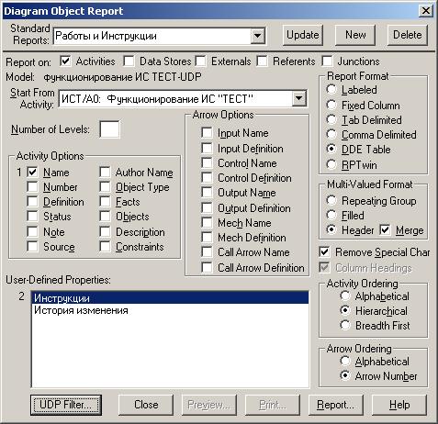Enable Input Definition arrow option

(x=207, y=148)
